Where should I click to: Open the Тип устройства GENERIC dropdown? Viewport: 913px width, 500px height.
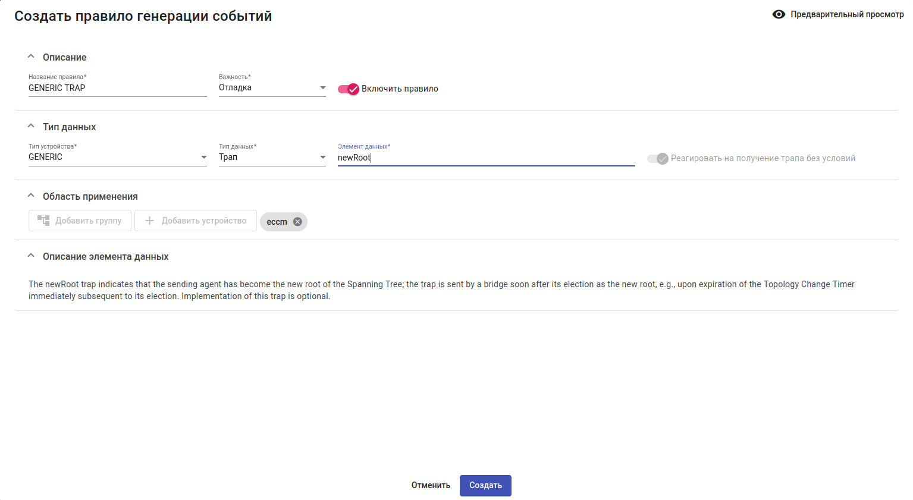coord(203,158)
